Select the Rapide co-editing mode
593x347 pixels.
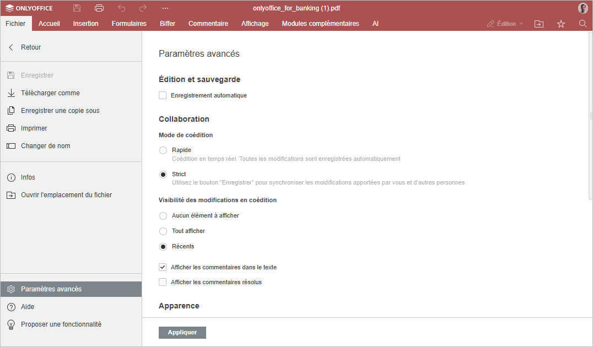163,150
